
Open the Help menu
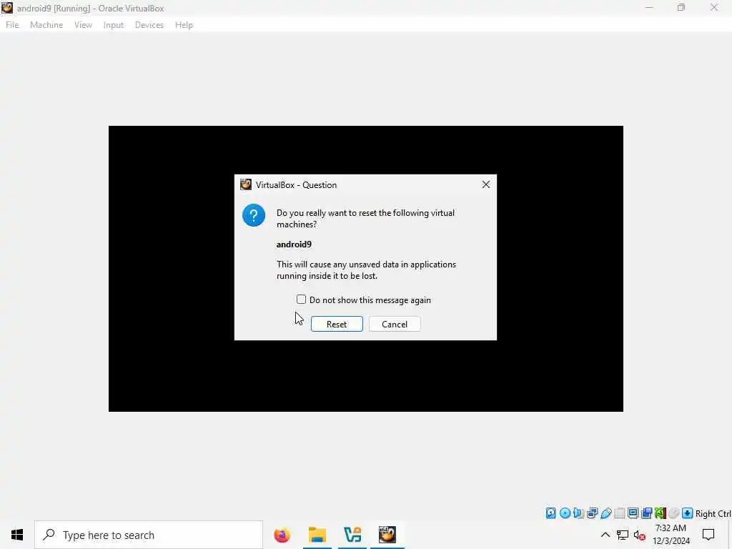pos(184,25)
